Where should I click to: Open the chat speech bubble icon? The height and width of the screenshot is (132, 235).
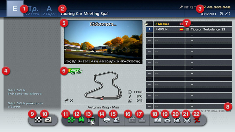pyautogui.click(x=106, y=120)
